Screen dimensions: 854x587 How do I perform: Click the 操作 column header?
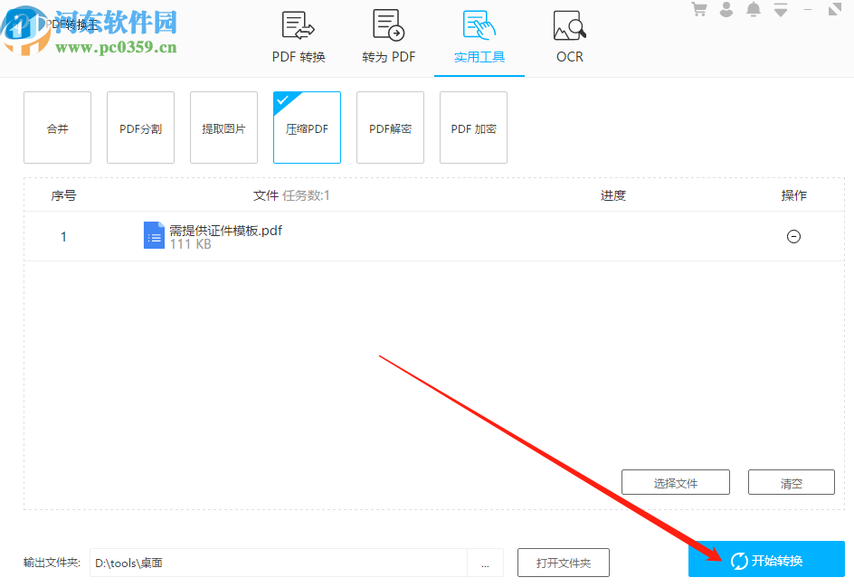[794, 195]
